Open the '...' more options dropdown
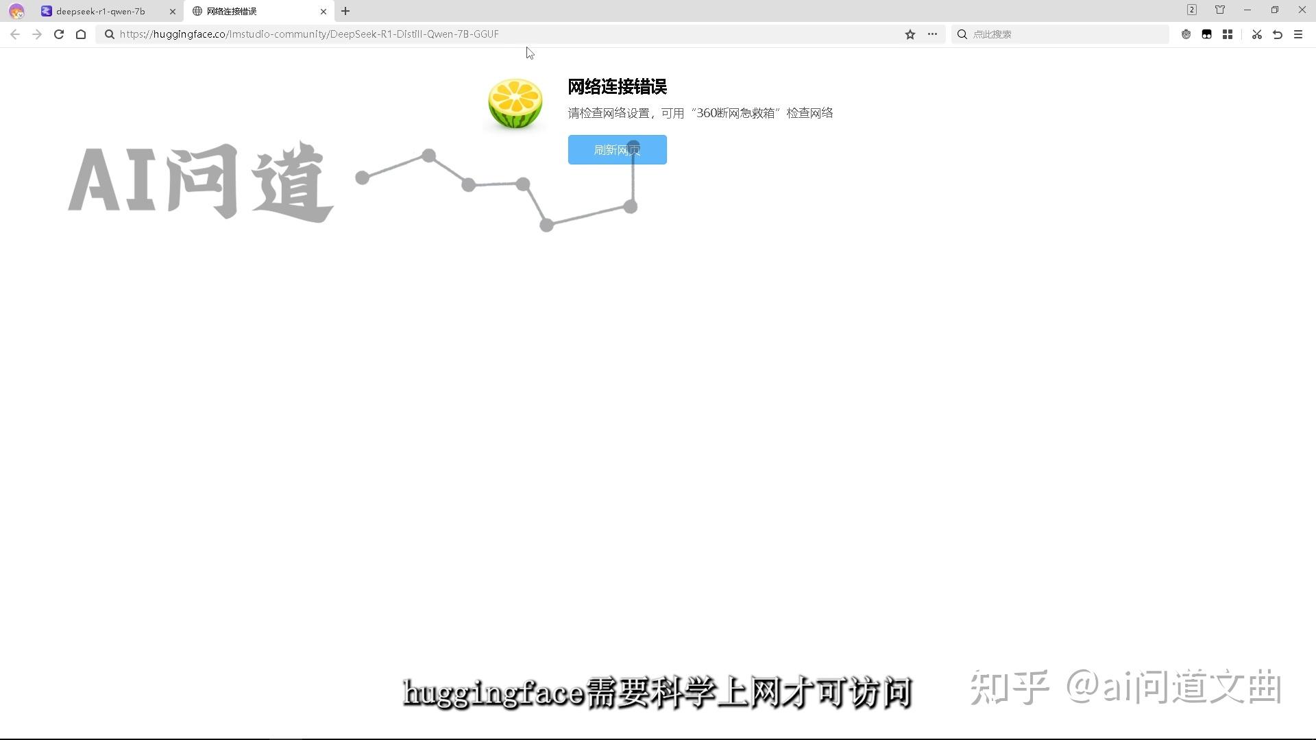 point(932,34)
